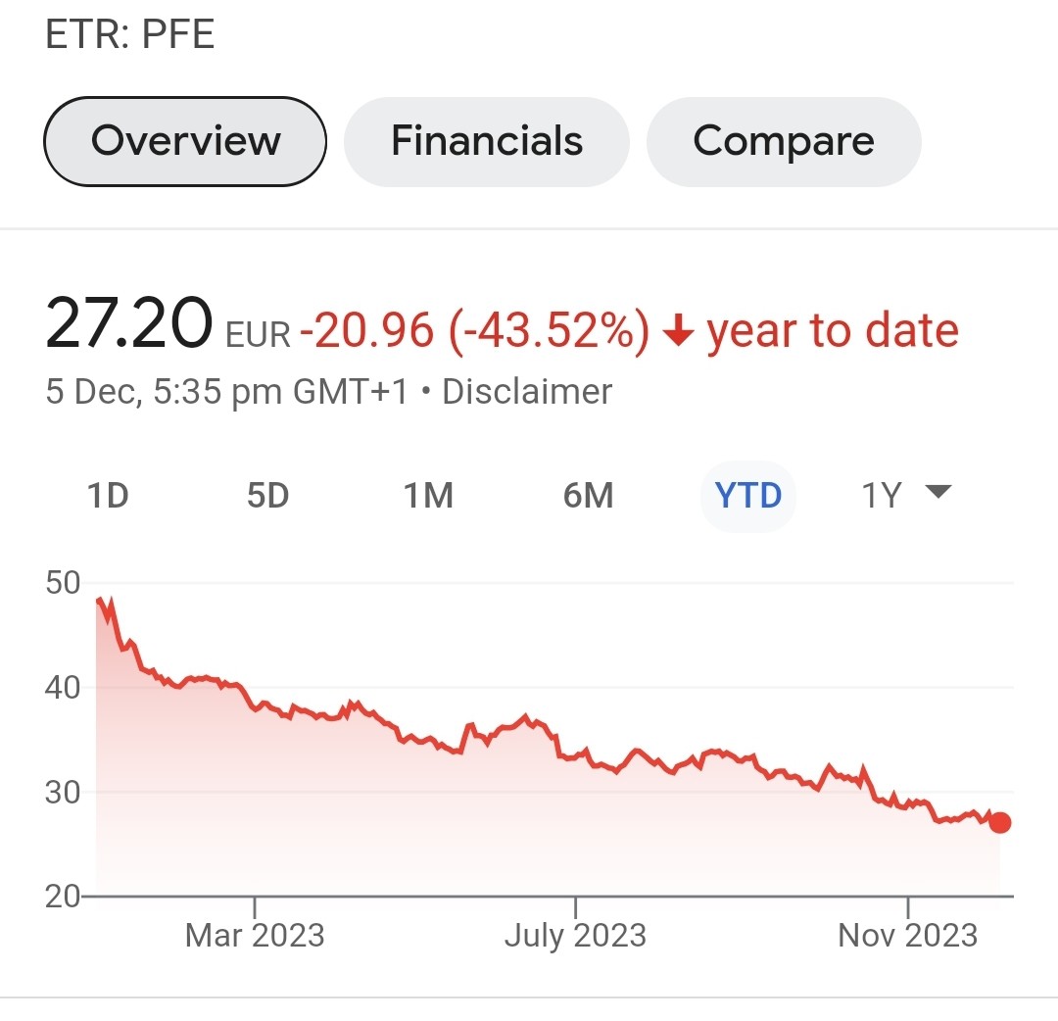Open the Compare tab
Image resolution: width=1058 pixels, height=1021 pixels.
(784, 141)
